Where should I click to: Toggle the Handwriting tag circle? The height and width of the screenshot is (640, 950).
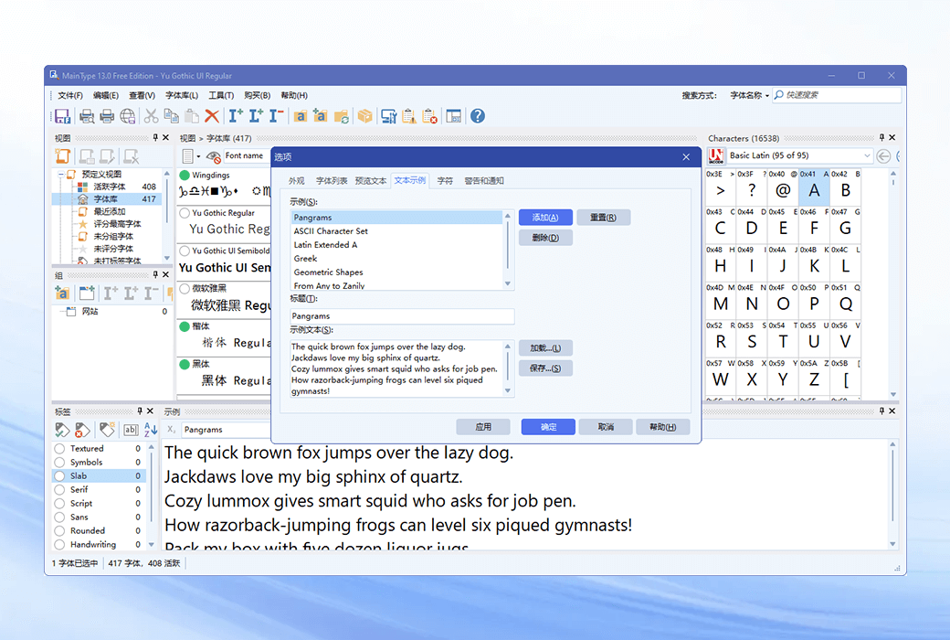pyautogui.click(x=59, y=545)
